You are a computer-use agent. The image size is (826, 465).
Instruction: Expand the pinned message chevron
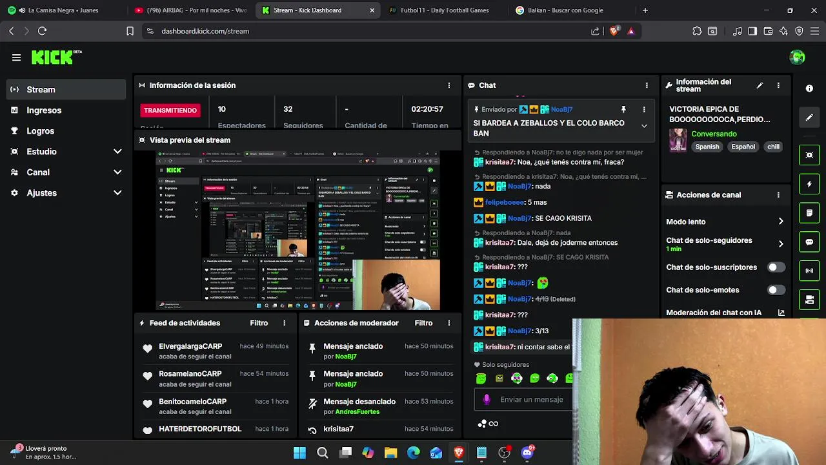tap(644, 126)
